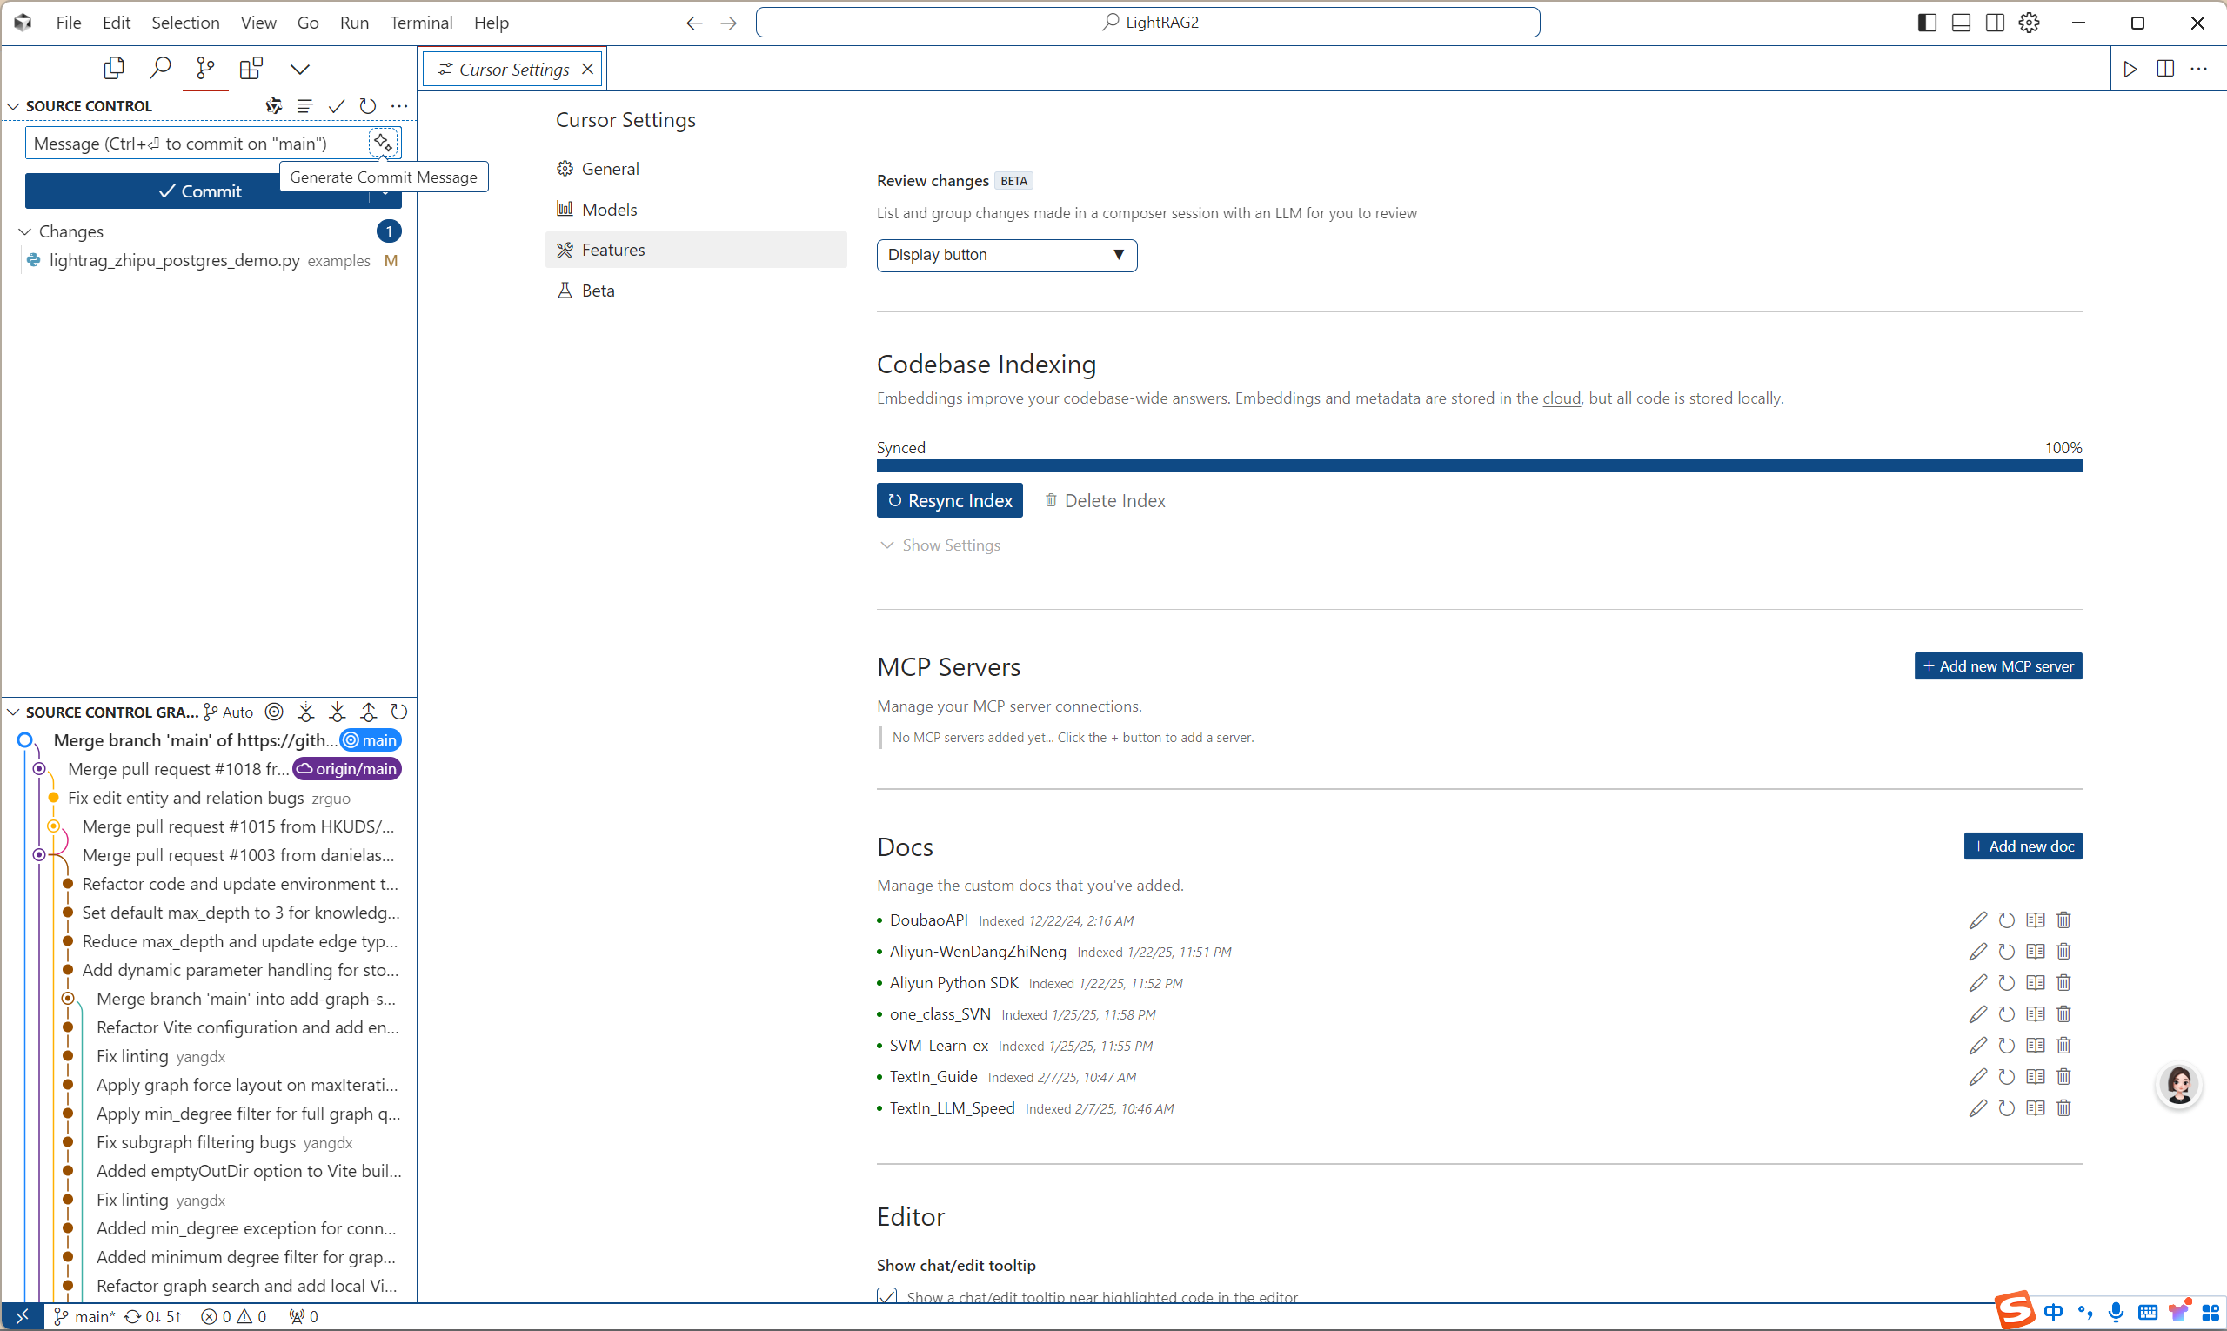
Task: Open the Extensions view icon
Action: pyautogui.click(x=251, y=68)
